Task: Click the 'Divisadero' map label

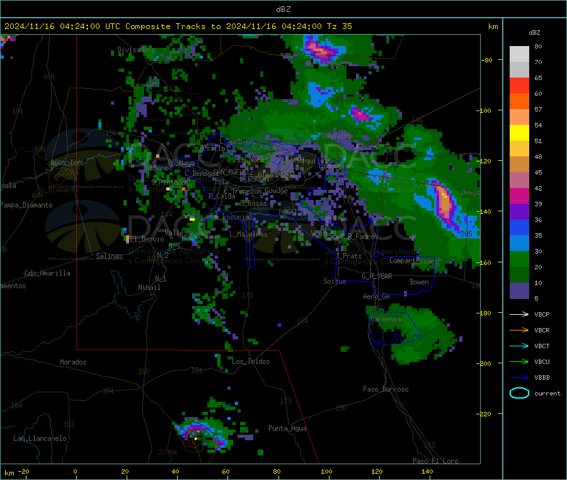Action: click(x=136, y=50)
